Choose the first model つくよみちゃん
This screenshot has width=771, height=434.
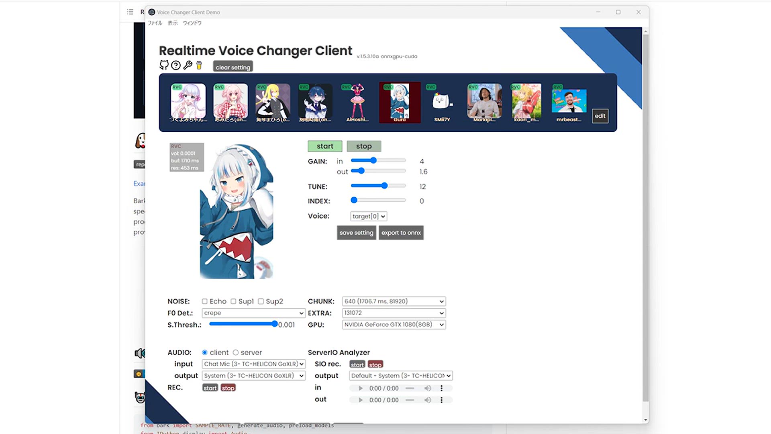tap(188, 102)
